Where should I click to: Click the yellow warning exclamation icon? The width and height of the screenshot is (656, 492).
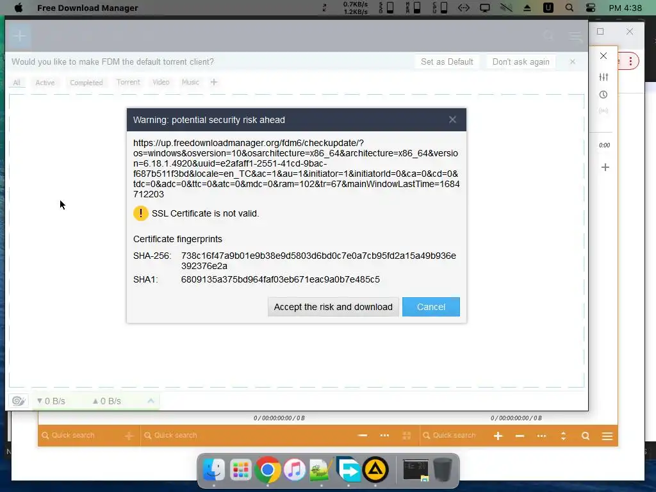(x=140, y=213)
